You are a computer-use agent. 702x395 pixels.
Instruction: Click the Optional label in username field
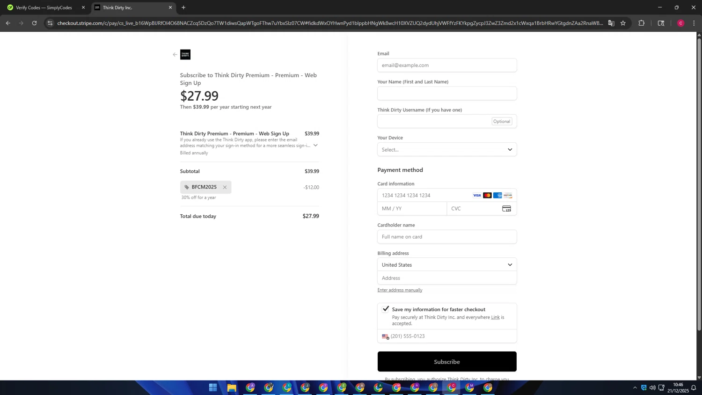pyautogui.click(x=502, y=122)
